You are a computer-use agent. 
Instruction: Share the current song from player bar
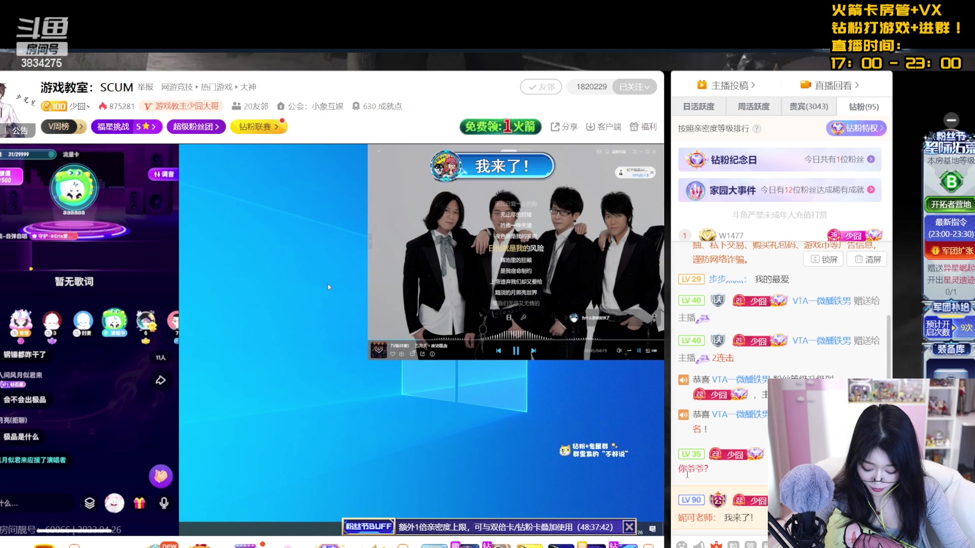pos(422,354)
